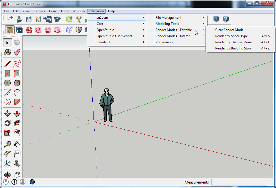Expand Render Modes - Infered submenu
This screenshot has height=188, width=276.
[x=176, y=36]
